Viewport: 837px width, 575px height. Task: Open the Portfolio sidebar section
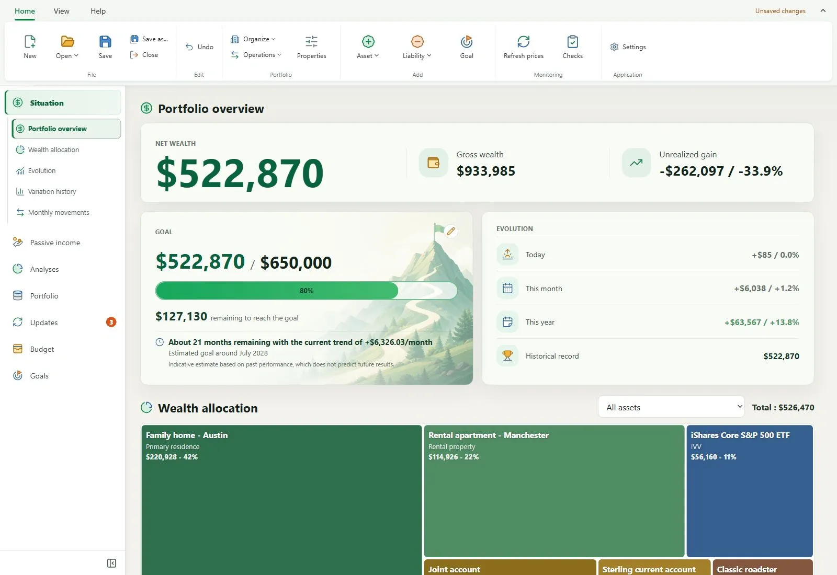63,296
